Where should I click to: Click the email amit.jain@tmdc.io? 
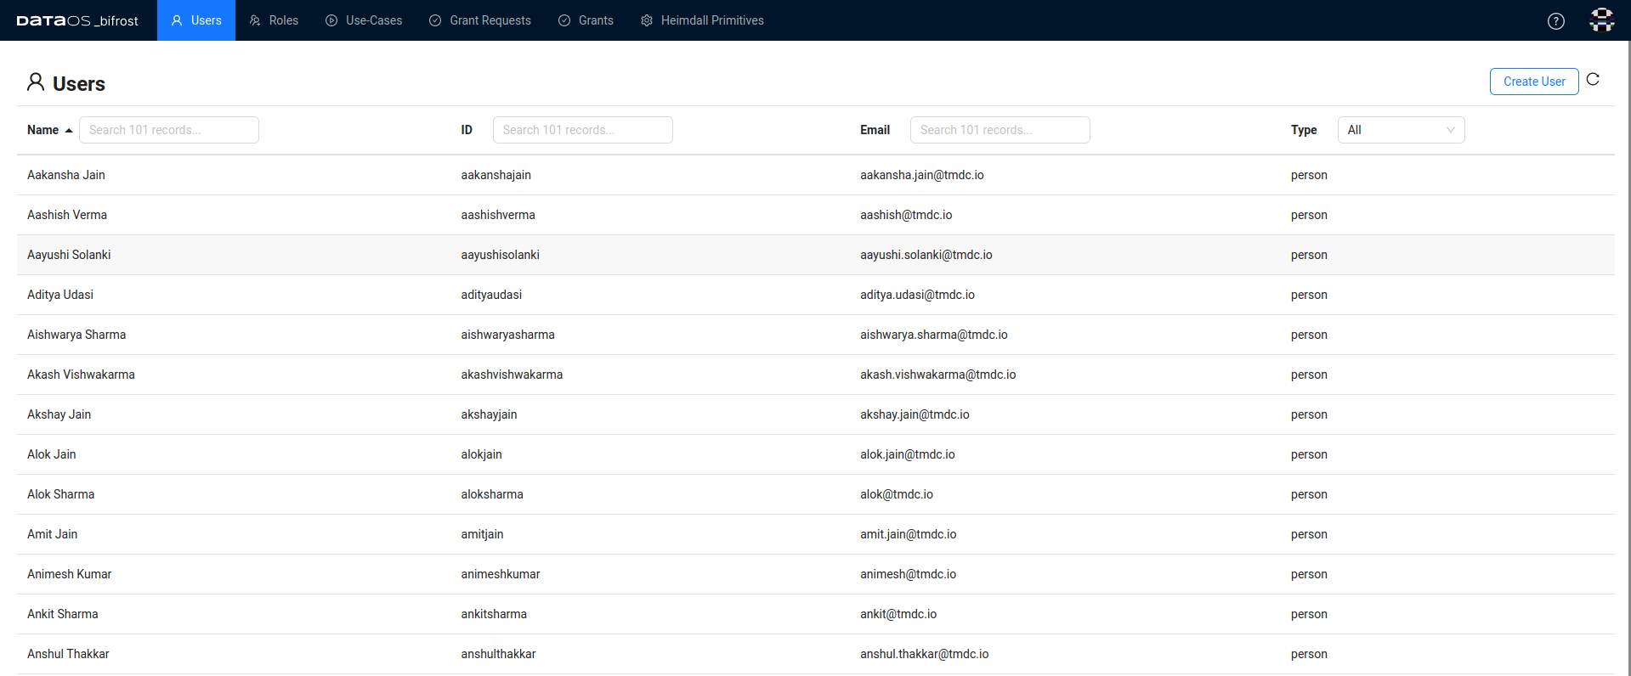pyautogui.click(x=908, y=534)
